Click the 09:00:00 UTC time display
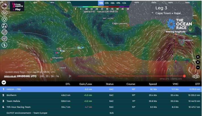This screenshot has height=116, width=202. point(27,76)
